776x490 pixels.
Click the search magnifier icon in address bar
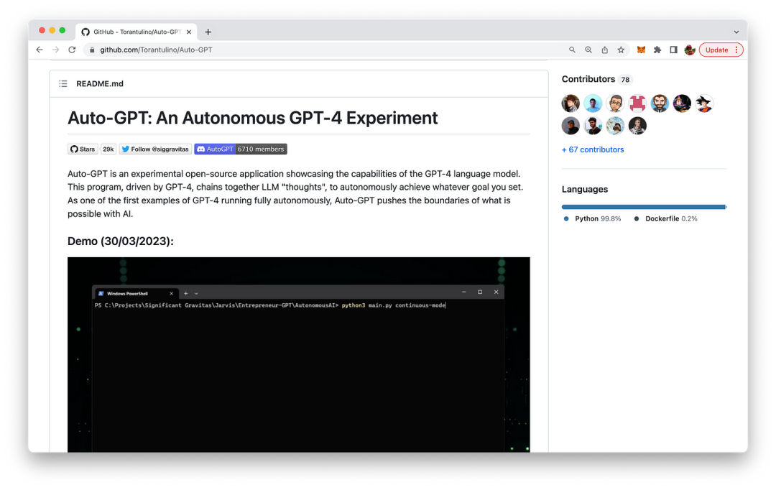point(572,50)
